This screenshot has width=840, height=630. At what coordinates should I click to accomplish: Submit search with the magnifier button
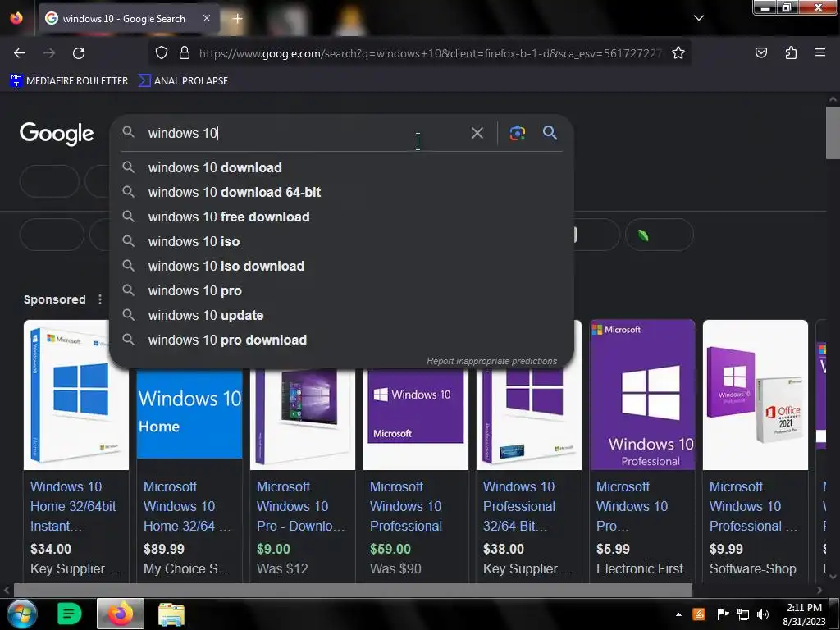(x=550, y=133)
